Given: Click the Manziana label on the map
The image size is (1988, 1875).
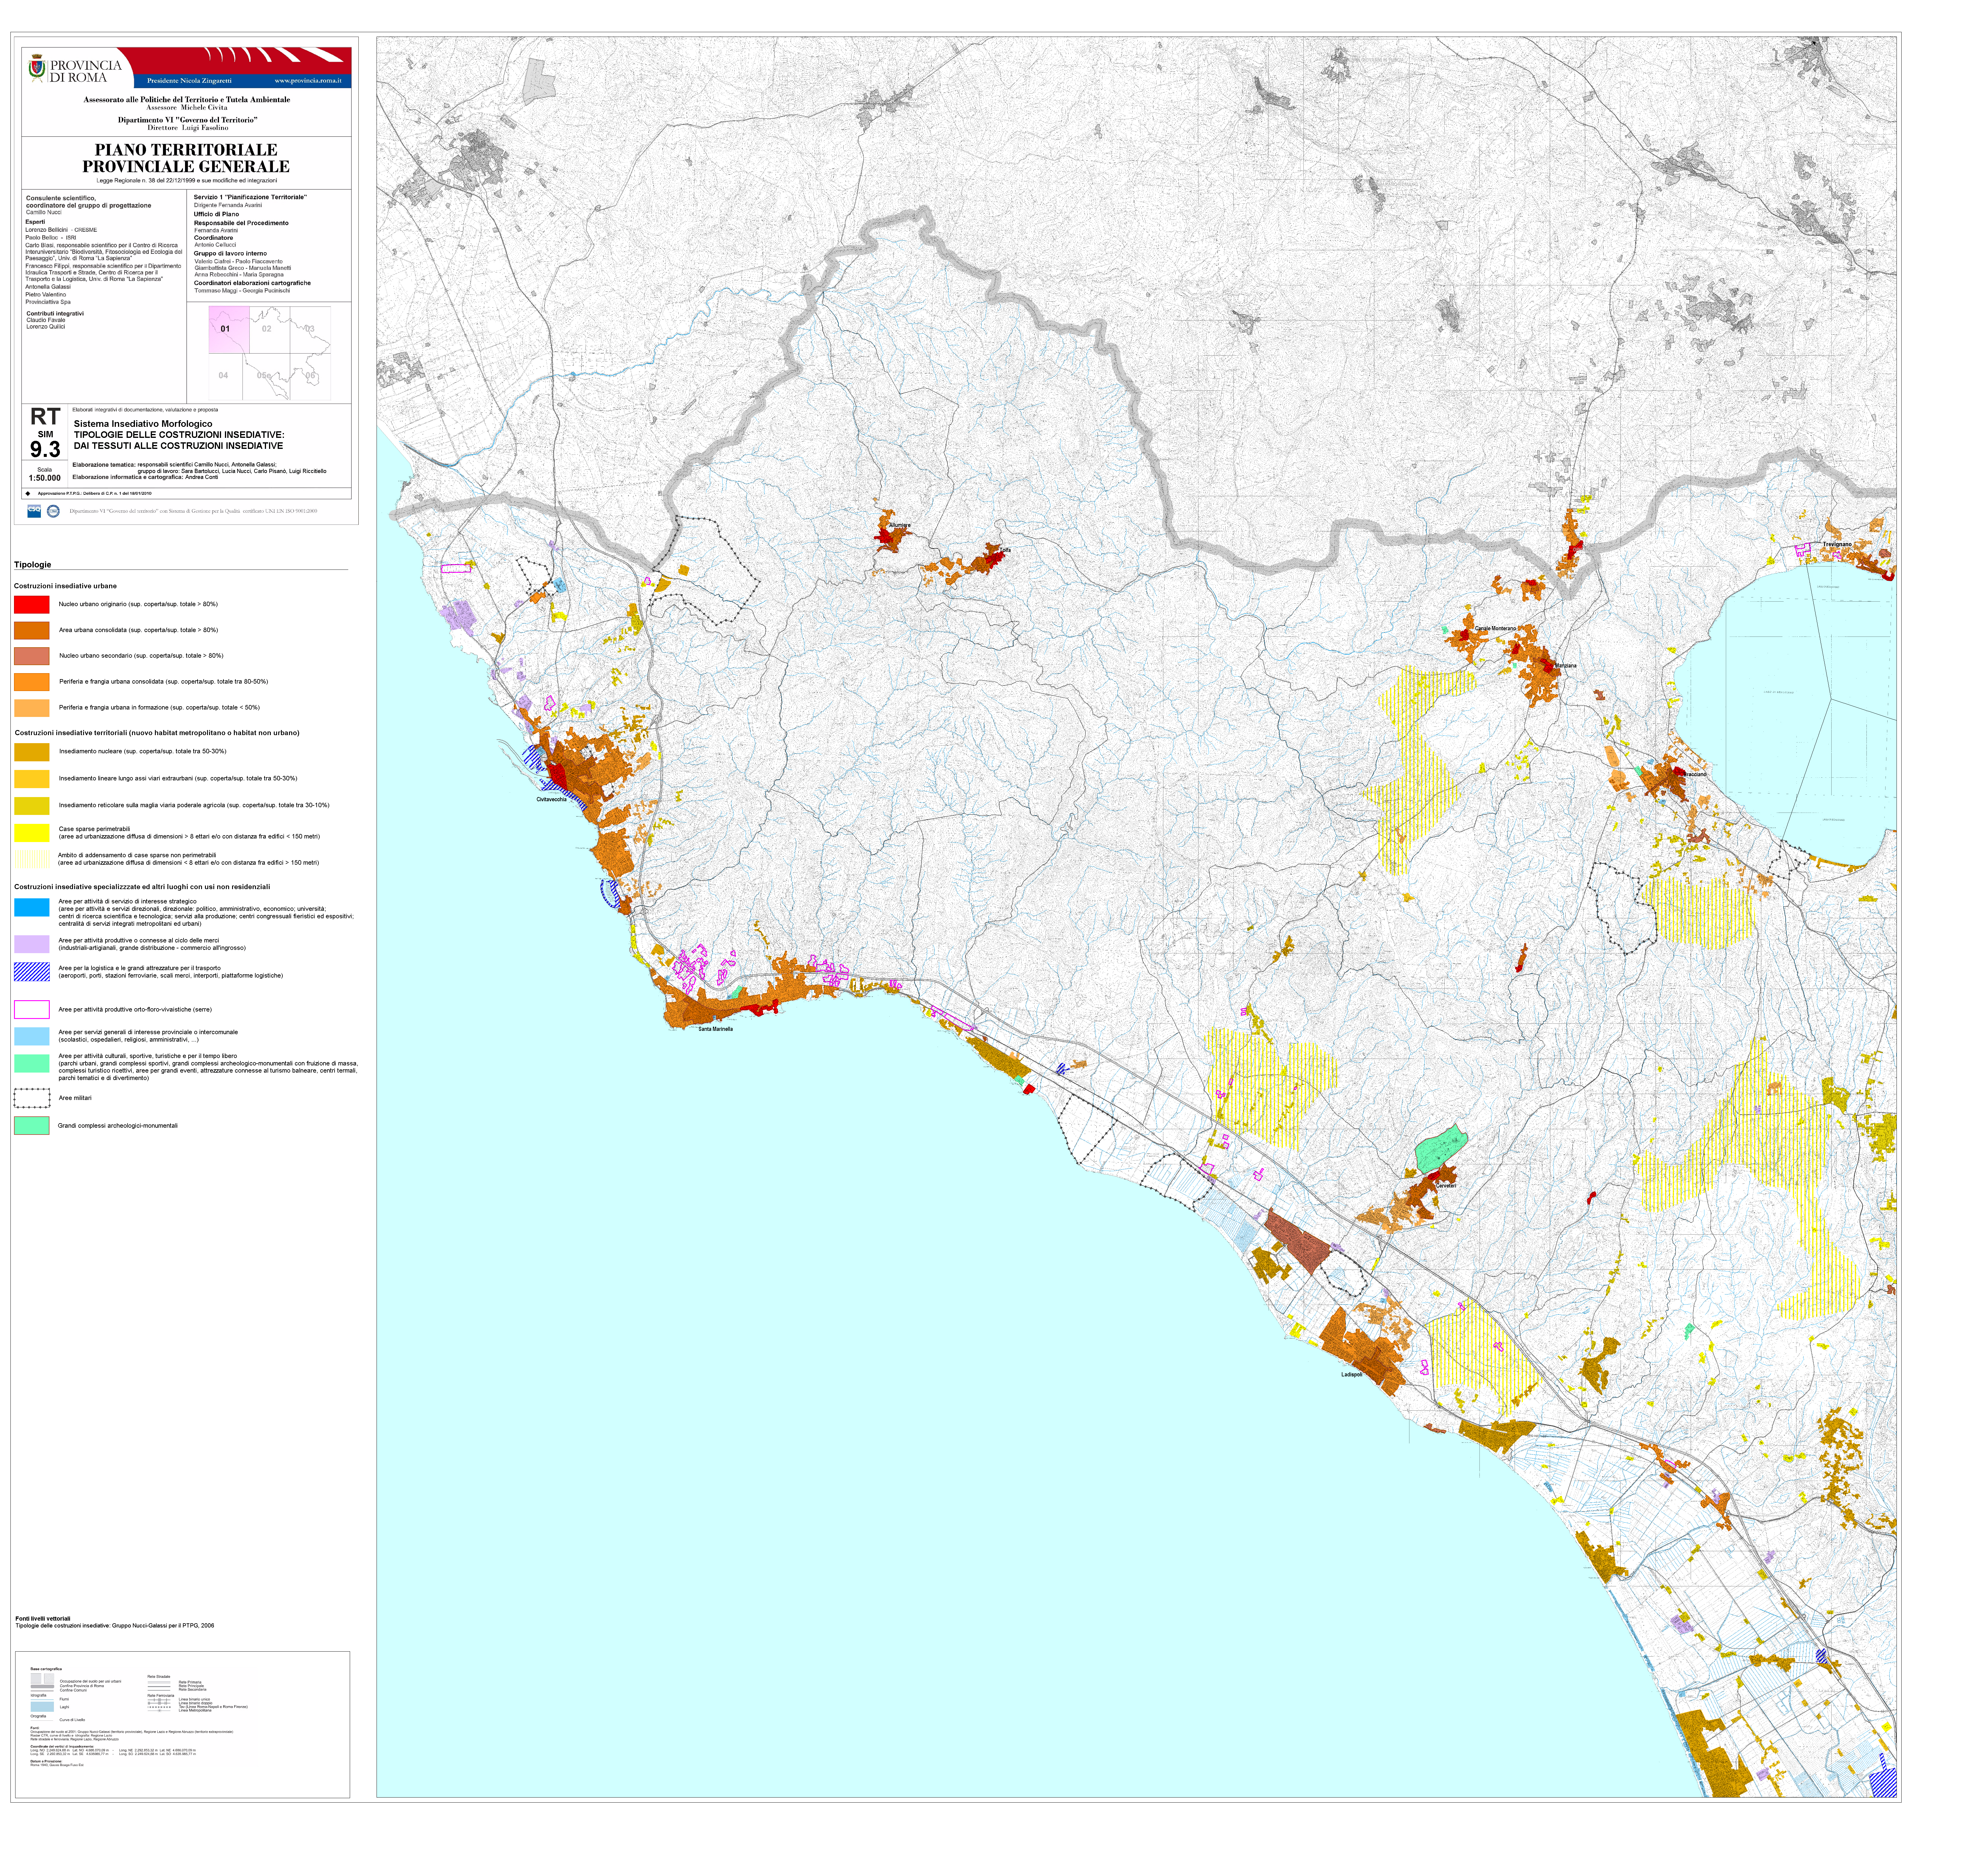Looking at the screenshot, I should (1566, 666).
